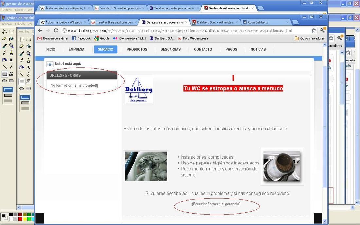Choose outline-only fill style in leftmost Paint toolbox
Viewport: 360px width, 225px height.
point(8,90)
